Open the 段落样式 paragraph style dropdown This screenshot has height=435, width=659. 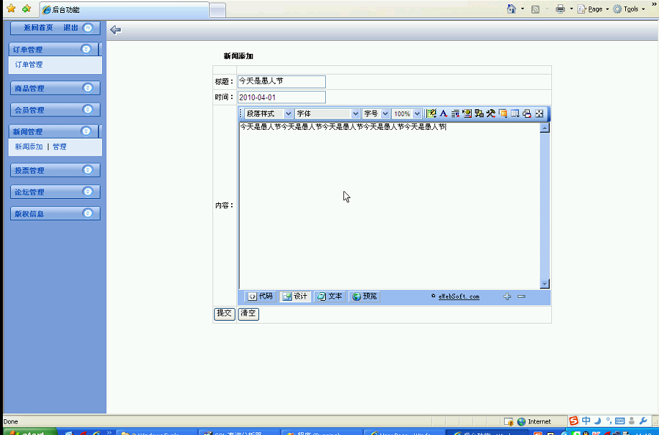click(x=268, y=113)
